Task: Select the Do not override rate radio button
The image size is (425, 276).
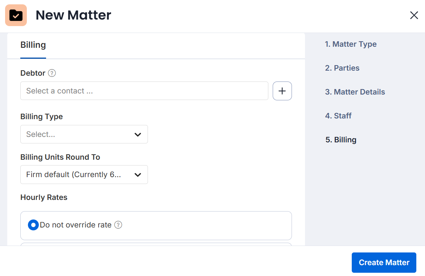Action: coord(33,225)
